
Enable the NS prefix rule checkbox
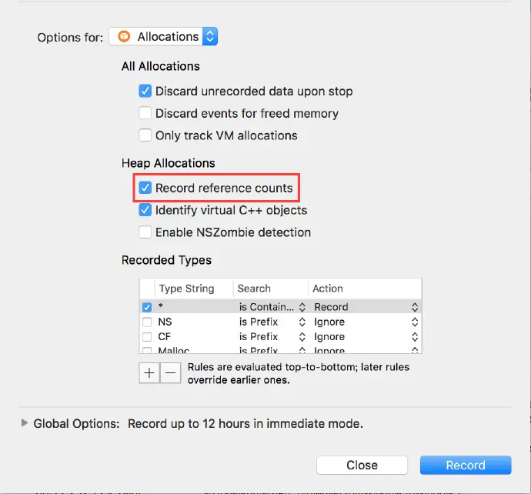(147, 322)
